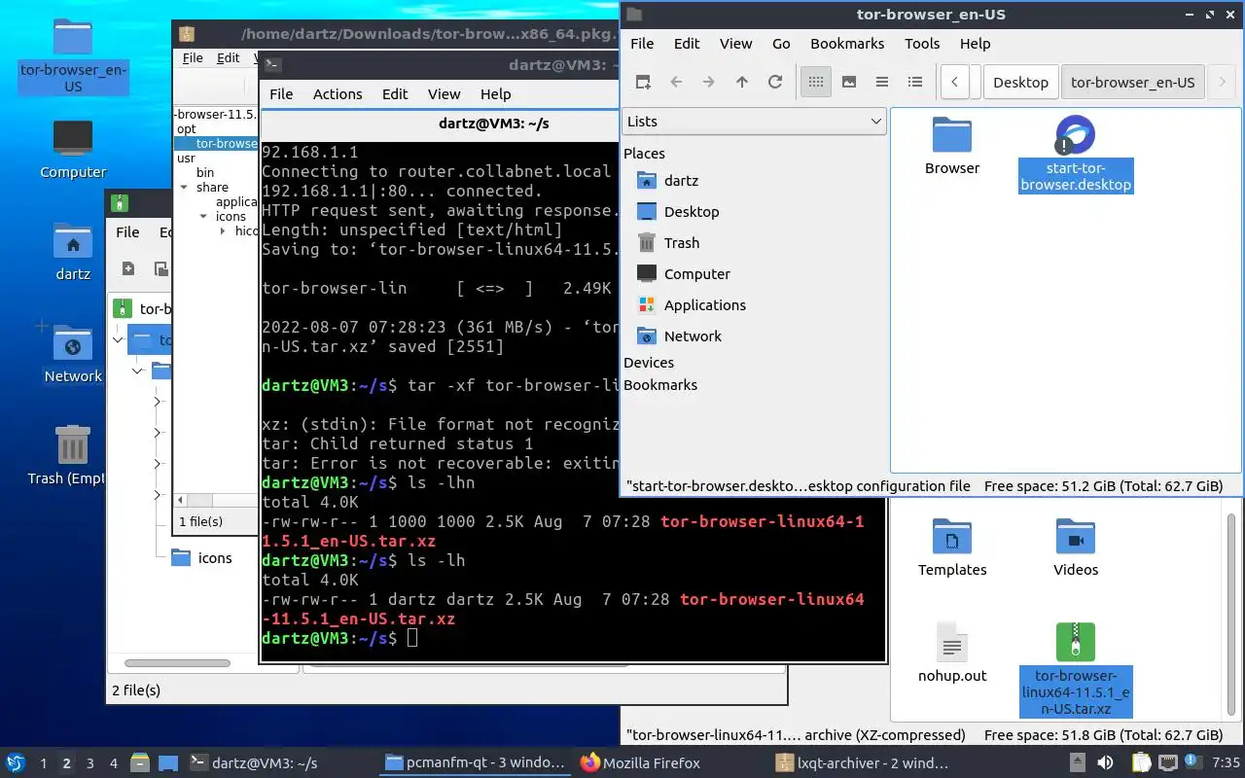Click tor-browser_en-US path bar button

click(1132, 82)
